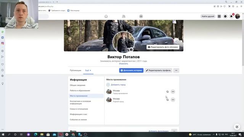Click the Facebook search field

coord(43,16)
